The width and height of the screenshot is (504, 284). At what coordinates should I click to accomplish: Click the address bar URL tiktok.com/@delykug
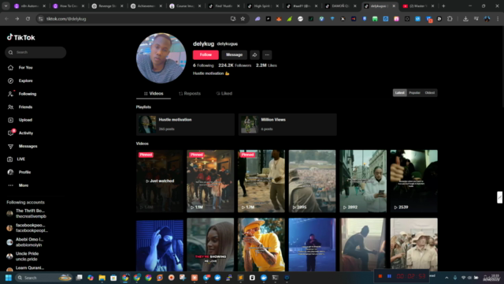pos(66,19)
